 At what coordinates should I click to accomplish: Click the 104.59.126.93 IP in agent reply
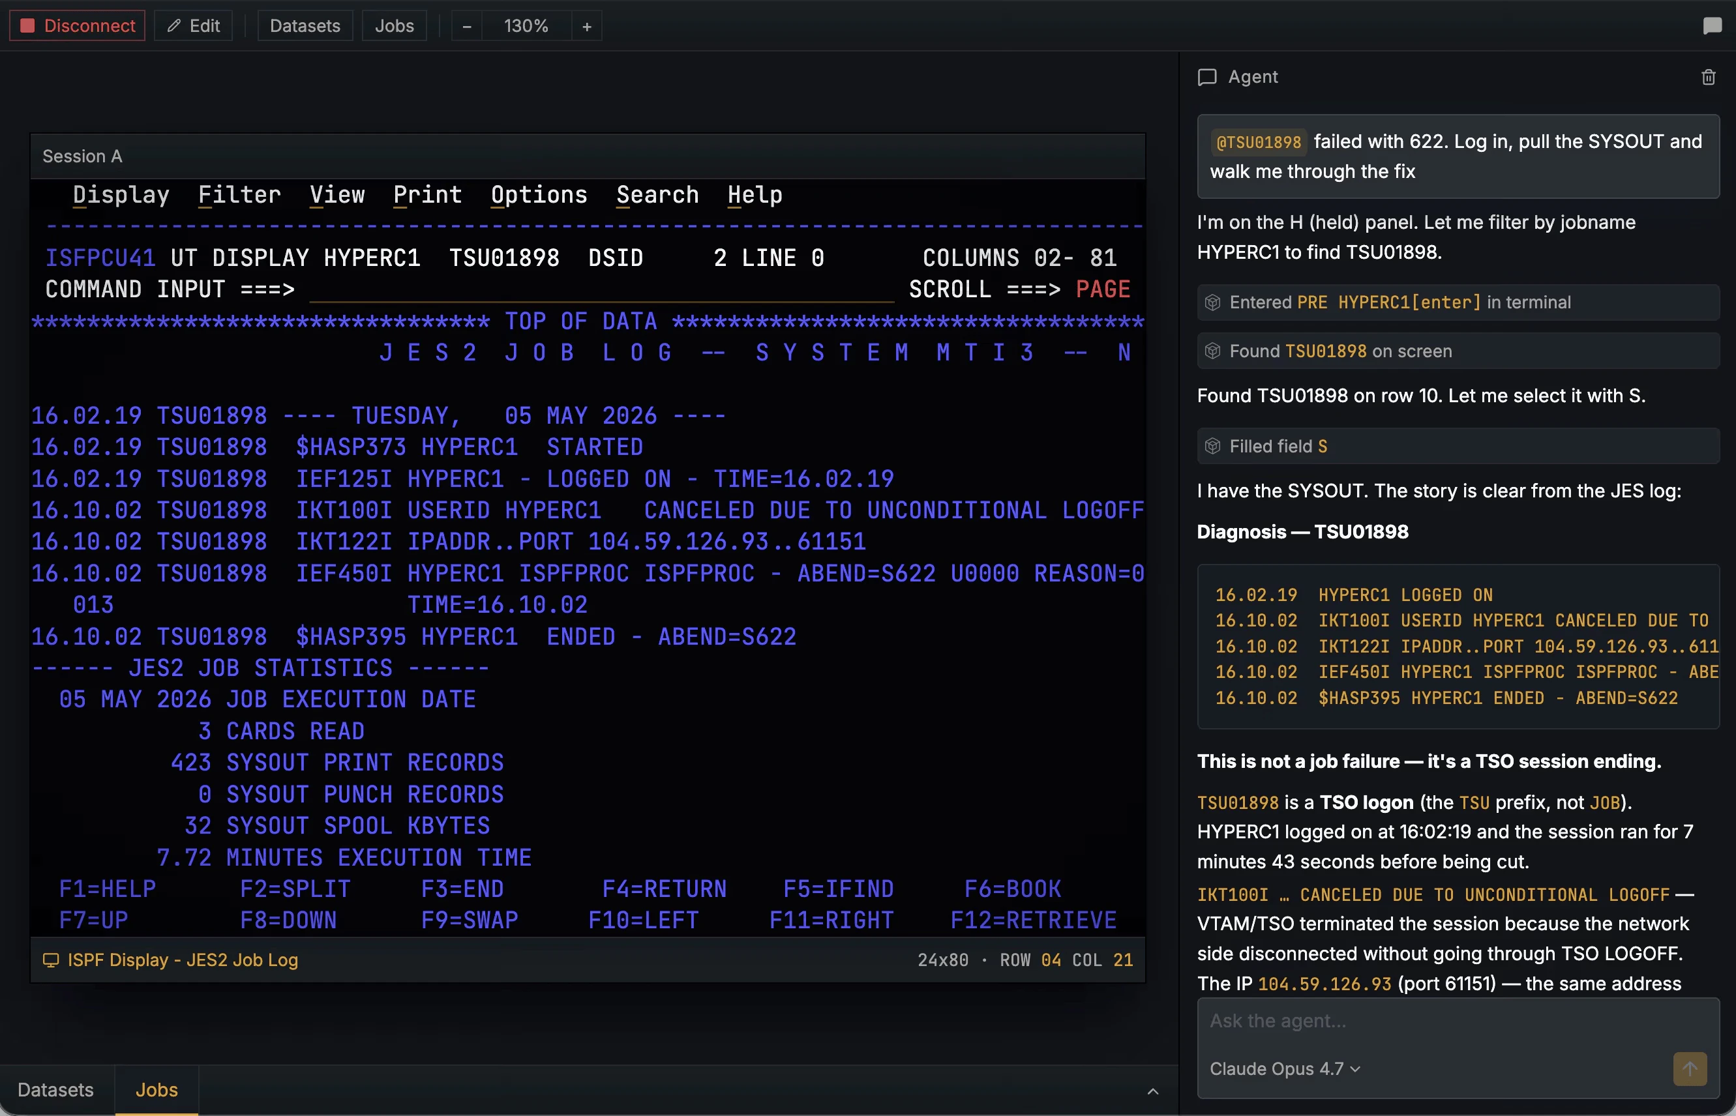(1324, 984)
